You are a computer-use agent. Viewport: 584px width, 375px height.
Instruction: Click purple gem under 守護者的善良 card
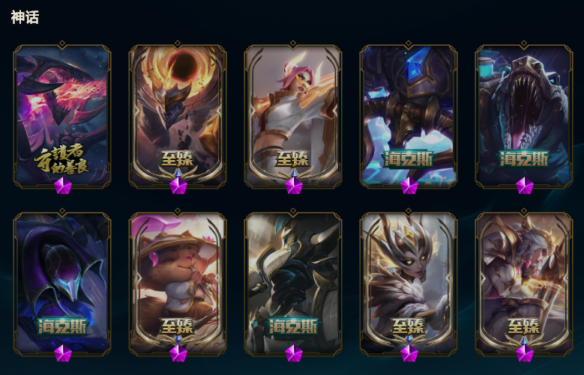(62, 186)
